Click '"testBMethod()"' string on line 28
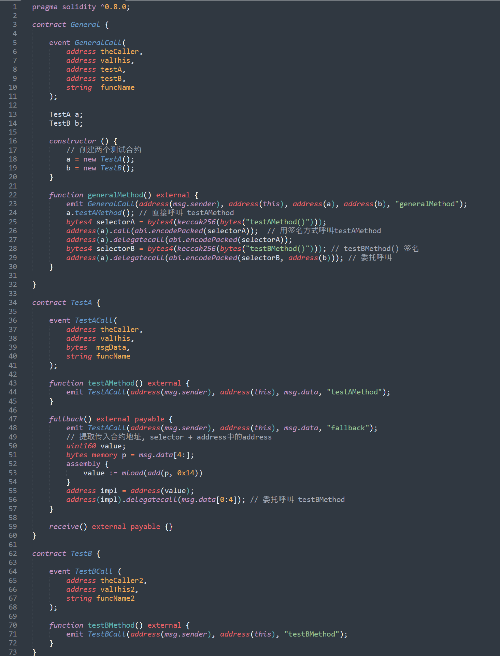This screenshot has width=500, height=656. click(277, 249)
